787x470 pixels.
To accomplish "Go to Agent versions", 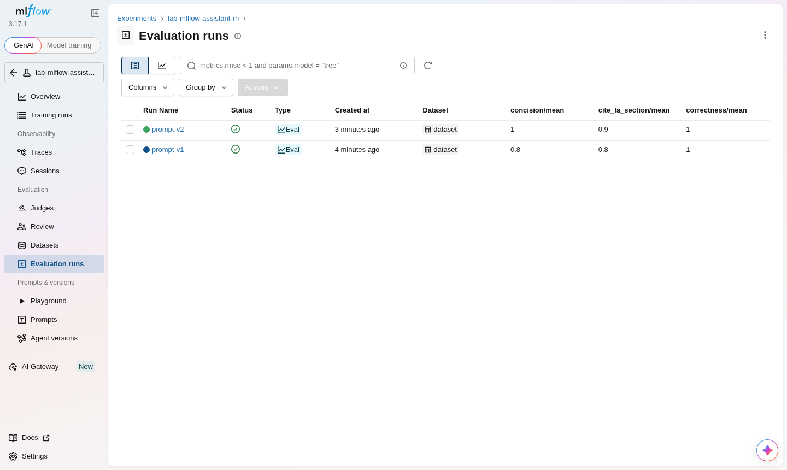I will (54, 338).
